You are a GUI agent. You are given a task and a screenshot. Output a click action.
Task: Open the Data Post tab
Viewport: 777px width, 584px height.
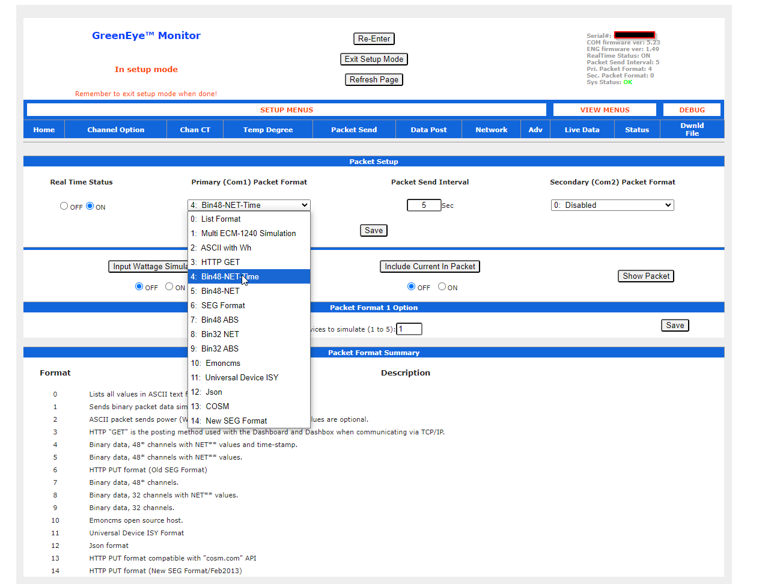(x=428, y=130)
